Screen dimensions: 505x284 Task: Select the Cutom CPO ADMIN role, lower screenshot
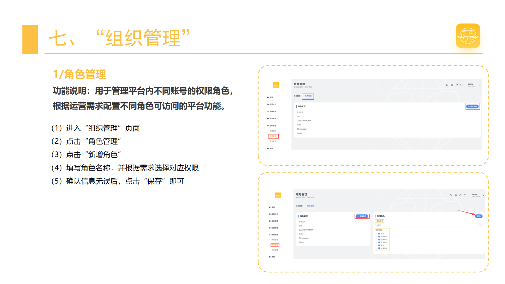click(306, 230)
